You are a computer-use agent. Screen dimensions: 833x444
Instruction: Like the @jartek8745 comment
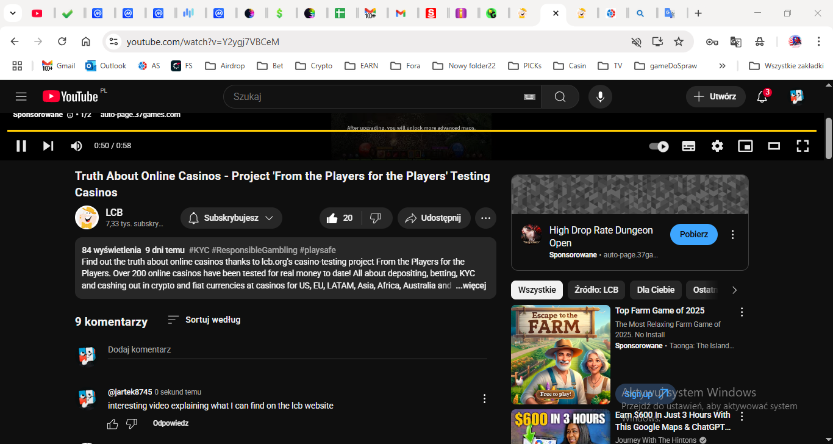coord(113,424)
